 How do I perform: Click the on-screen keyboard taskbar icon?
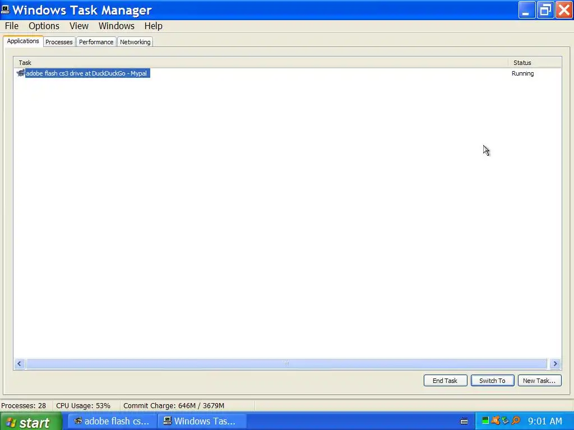click(x=464, y=421)
